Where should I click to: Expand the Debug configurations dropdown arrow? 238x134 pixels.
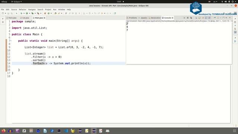click(24, 13)
